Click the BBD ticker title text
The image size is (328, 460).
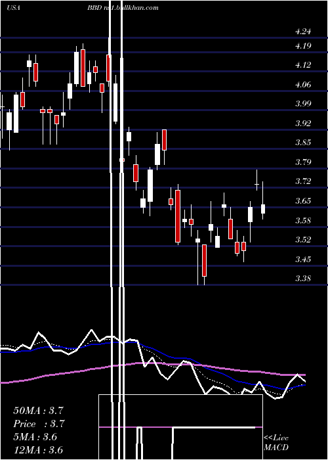123,8
